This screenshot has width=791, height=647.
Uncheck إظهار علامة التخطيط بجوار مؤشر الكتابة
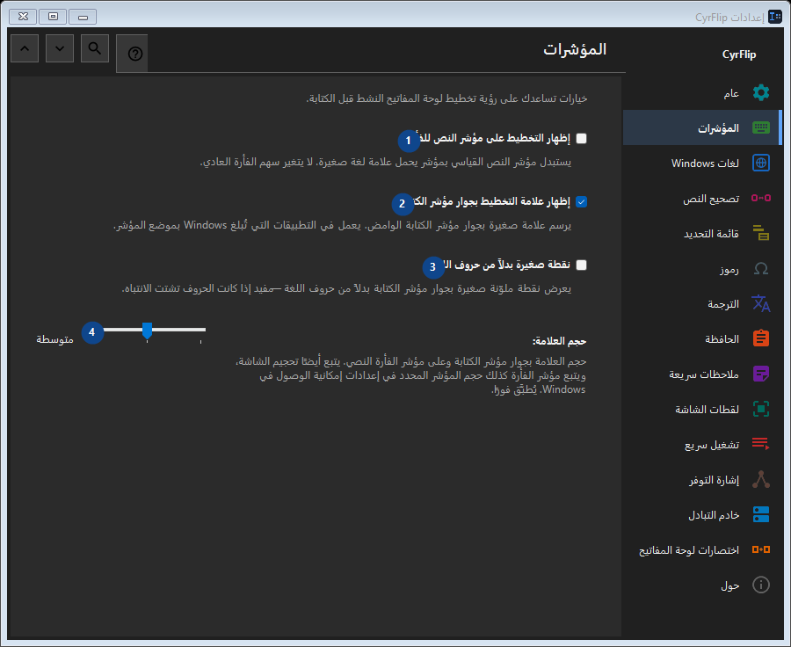[x=581, y=202]
